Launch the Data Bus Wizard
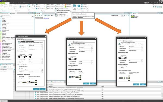Image resolution: width=163 pixels, height=102 pixels. pos(50,7)
